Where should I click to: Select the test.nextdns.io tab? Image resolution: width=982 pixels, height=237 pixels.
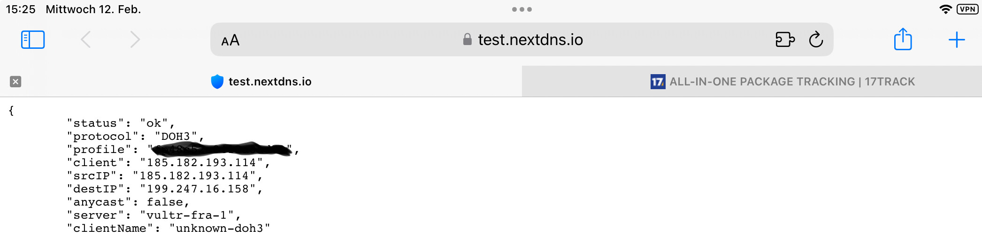pos(261,82)
